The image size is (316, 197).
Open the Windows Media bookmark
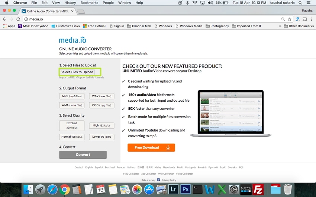tap(189, 26)
